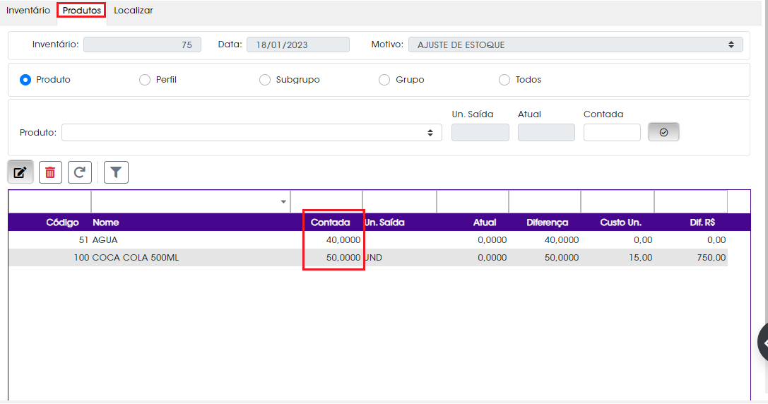Switch to the Produtos tab
The height and width of the screenshot is (404, 768).
coord(82,11)
